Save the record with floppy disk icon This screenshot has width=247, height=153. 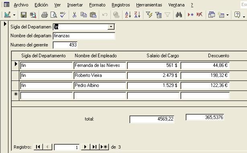click(24, 15)
